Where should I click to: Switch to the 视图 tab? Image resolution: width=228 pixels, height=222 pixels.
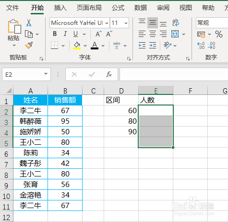point(186,8)
